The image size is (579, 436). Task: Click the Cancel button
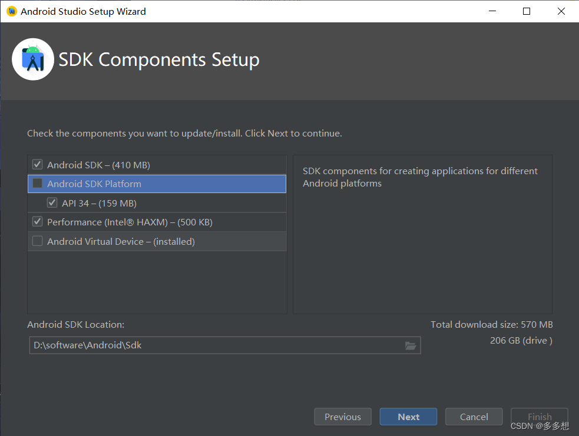tap(474, 417)
